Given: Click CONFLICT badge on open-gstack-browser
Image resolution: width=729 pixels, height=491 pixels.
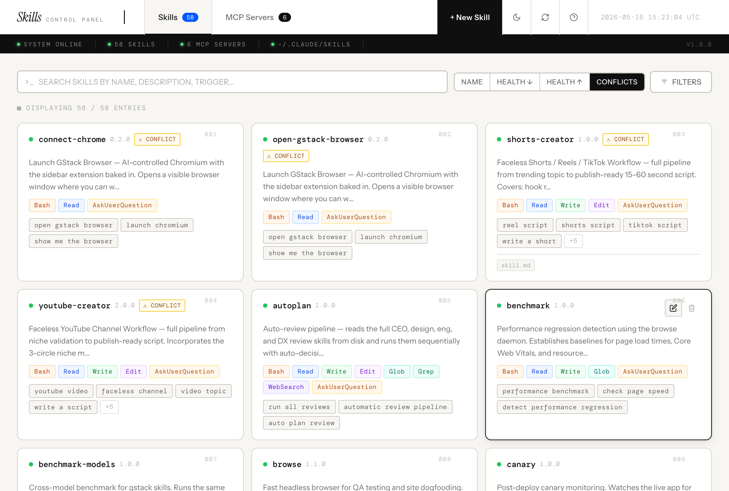Looking at the screenshot, I should [x=286, y=156].
